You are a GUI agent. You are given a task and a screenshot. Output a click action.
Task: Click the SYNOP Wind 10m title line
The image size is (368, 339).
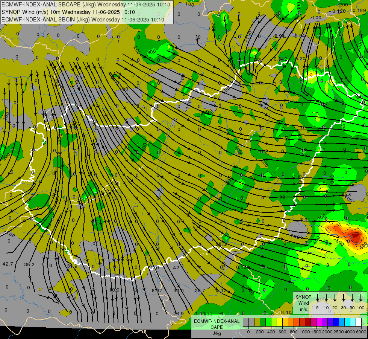(x=68, y=12)
